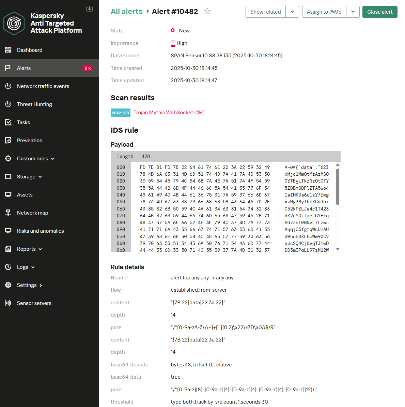Click the Tasks checkmark icon

coord(8,122)
